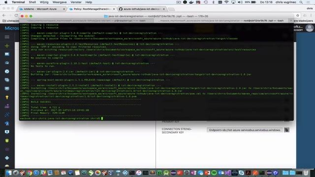
Task: Click the Chrome back arrow
Action: click(4, 15)
